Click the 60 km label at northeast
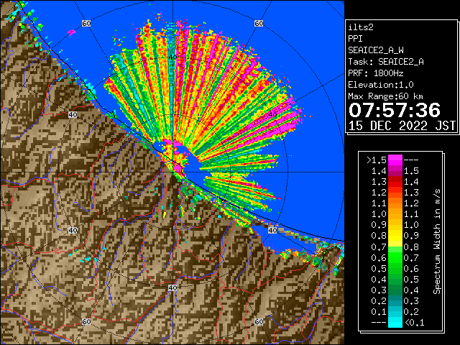Viewport: 460px width, 345px height. [259, 23]
